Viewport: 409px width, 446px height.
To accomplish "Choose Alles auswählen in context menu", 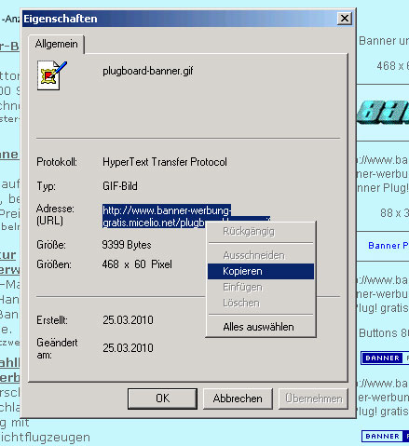I will [261, 327].
